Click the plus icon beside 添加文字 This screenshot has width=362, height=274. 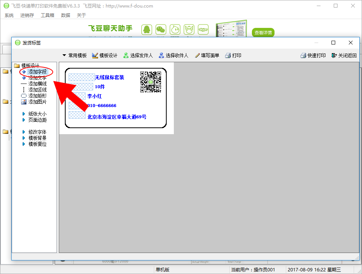pyautogui.click(x=24, y=78)
